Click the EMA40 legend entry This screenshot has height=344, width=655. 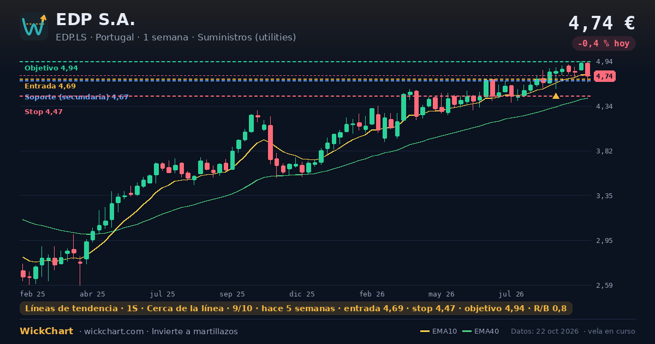tap(480, 331)
